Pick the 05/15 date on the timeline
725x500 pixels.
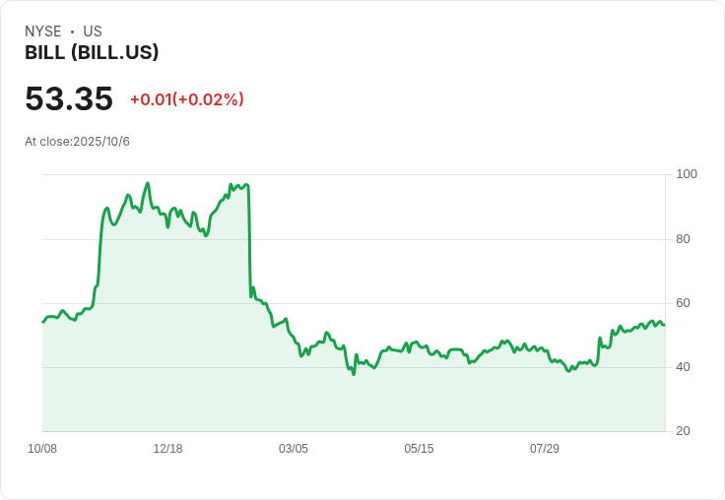point(419,449)
